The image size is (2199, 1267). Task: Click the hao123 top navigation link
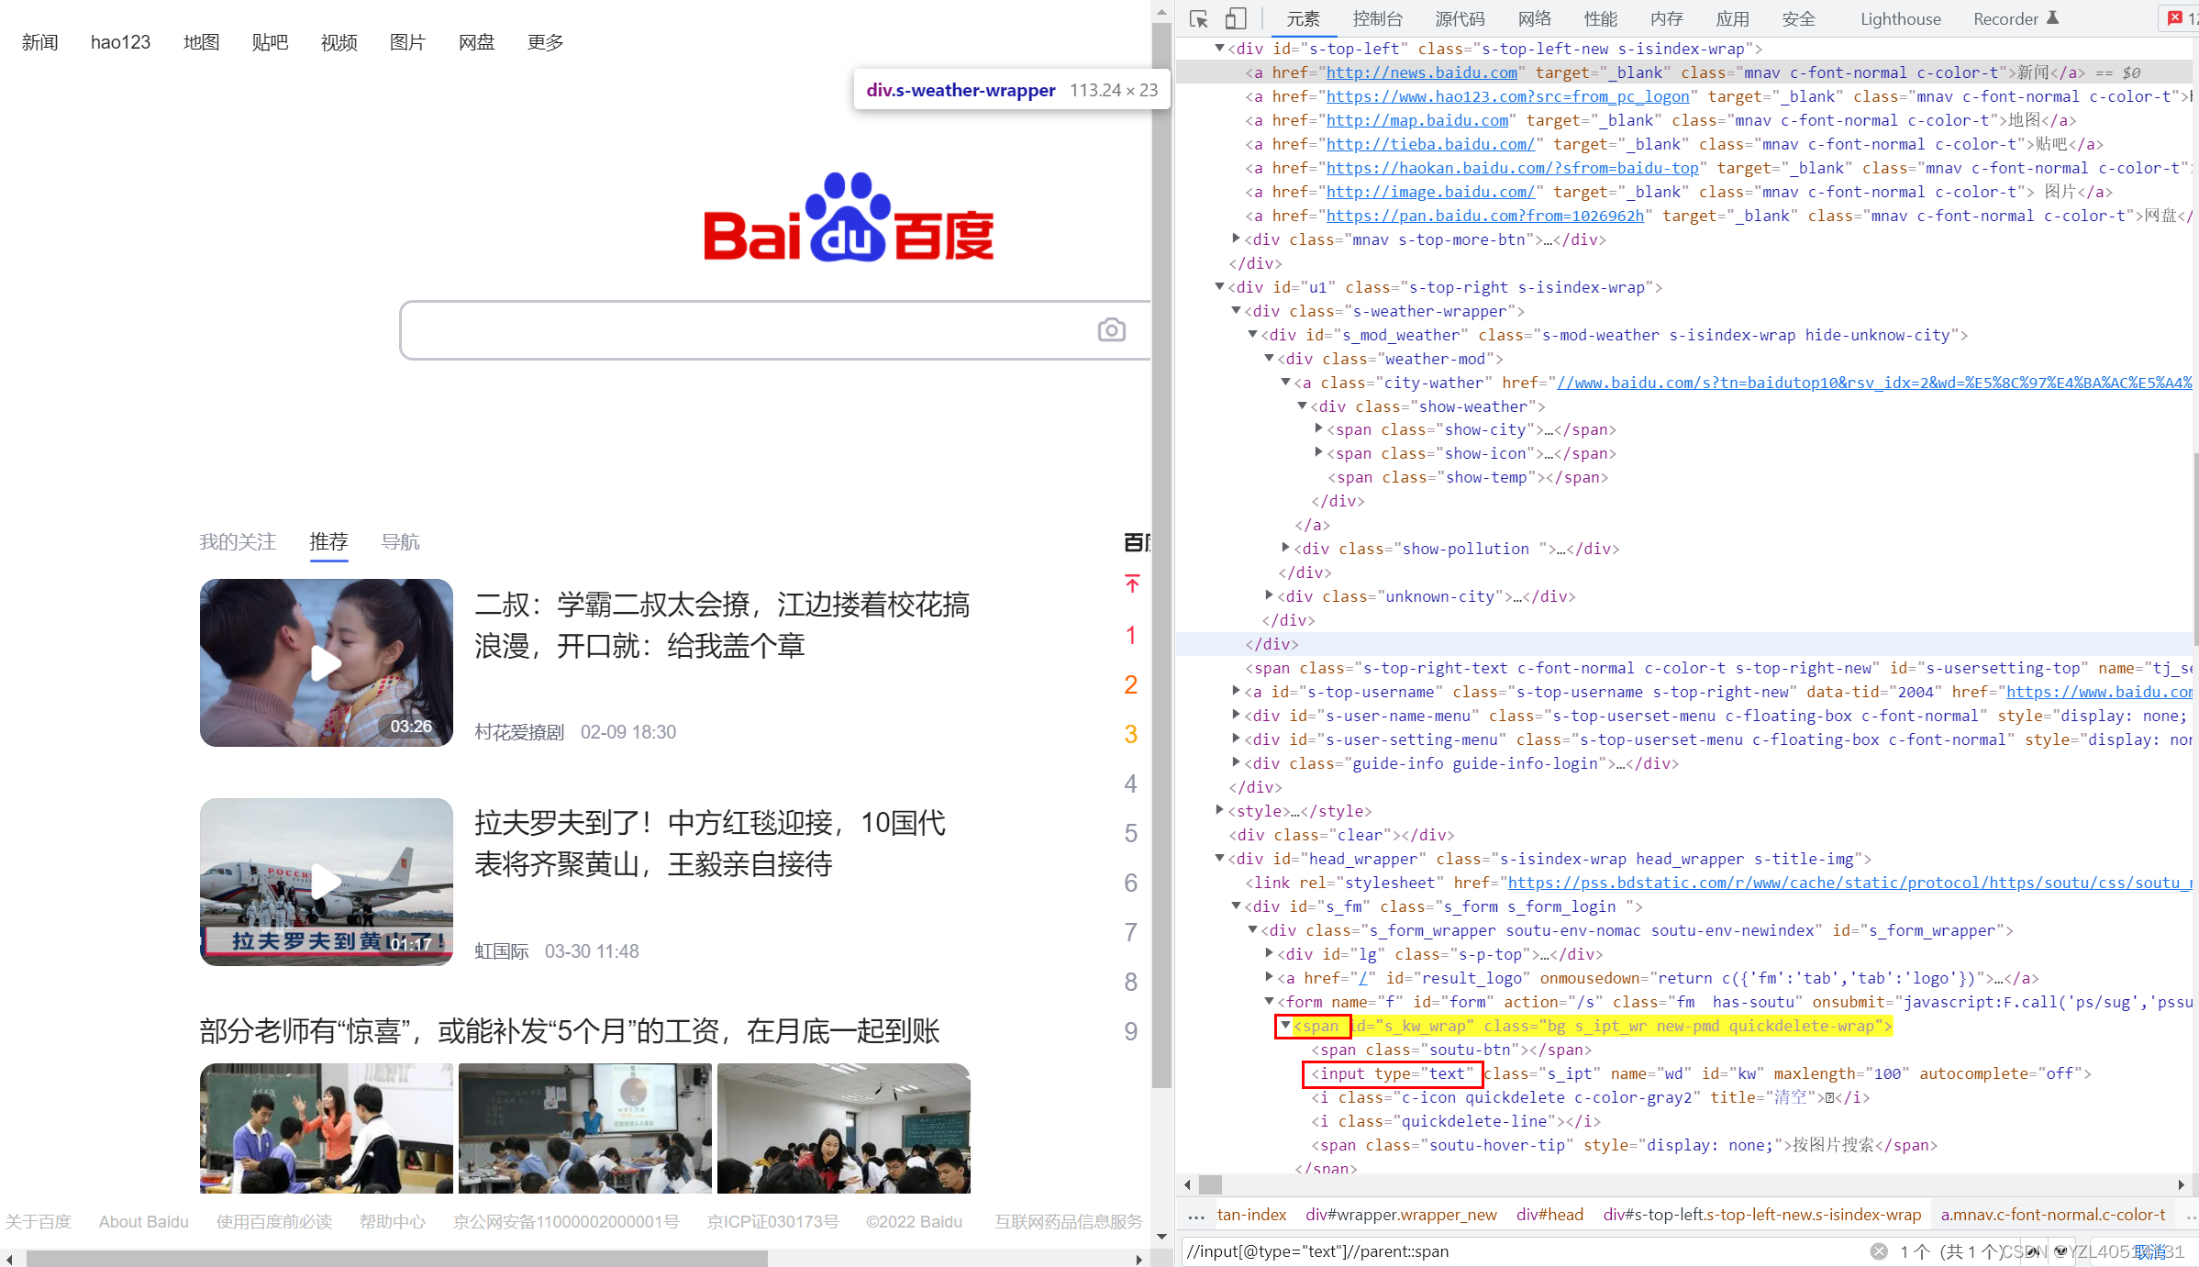[x=120, y=42]
